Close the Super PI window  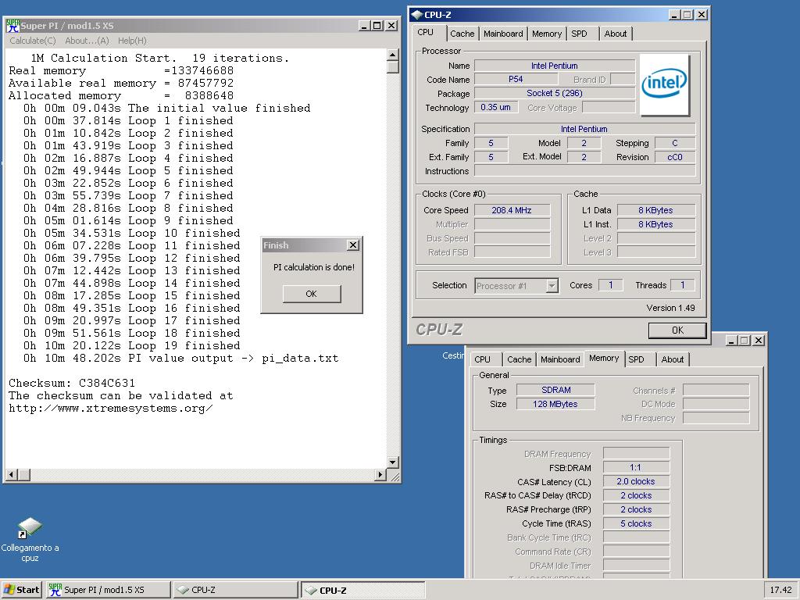point(391,26)
